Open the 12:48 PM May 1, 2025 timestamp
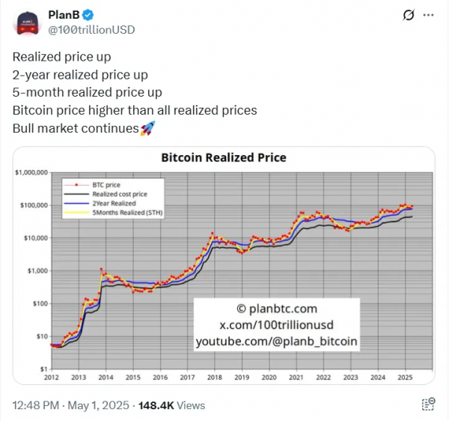Image resolution: width=449 pixels, height=421 pixels. click(71, 405)
